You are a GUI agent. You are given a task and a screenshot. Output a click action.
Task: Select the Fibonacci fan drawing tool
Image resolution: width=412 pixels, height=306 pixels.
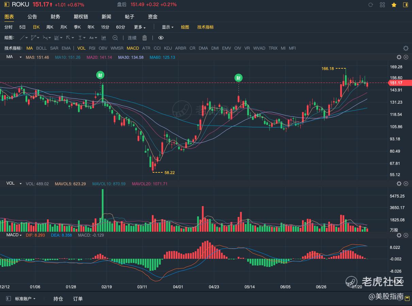pos(57,38)
